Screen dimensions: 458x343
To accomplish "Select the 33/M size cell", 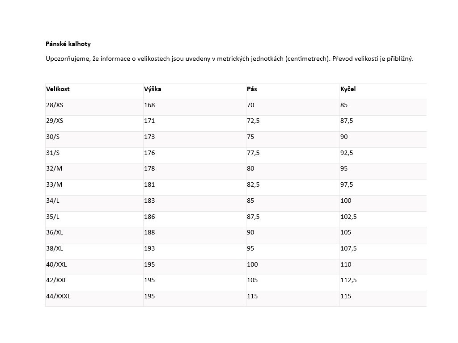I will click(x=53, y=184).
